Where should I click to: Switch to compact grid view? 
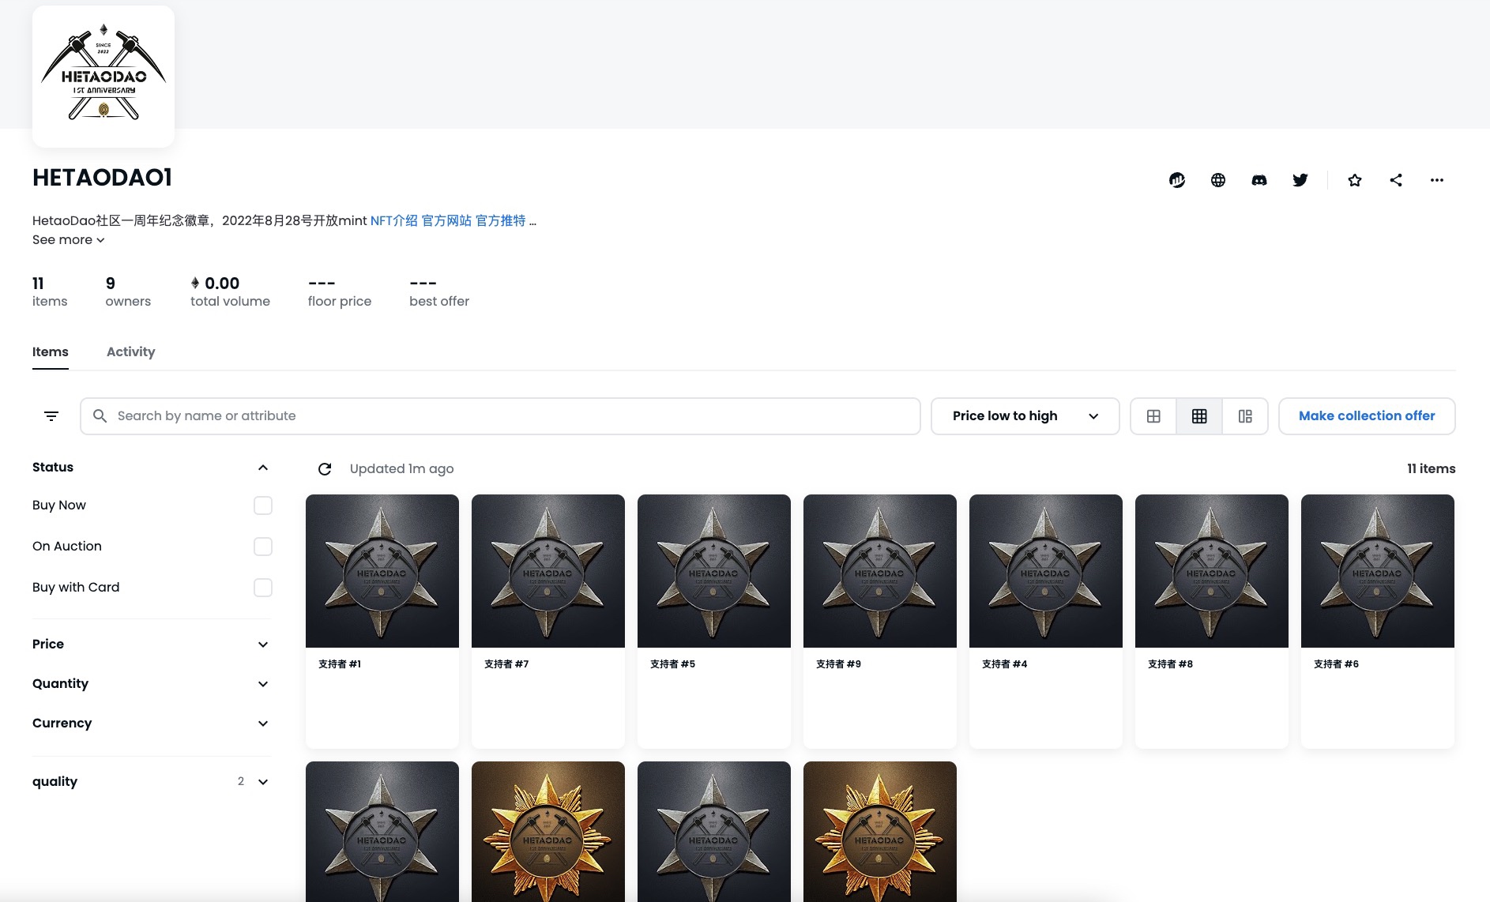tap(1199, 416)
